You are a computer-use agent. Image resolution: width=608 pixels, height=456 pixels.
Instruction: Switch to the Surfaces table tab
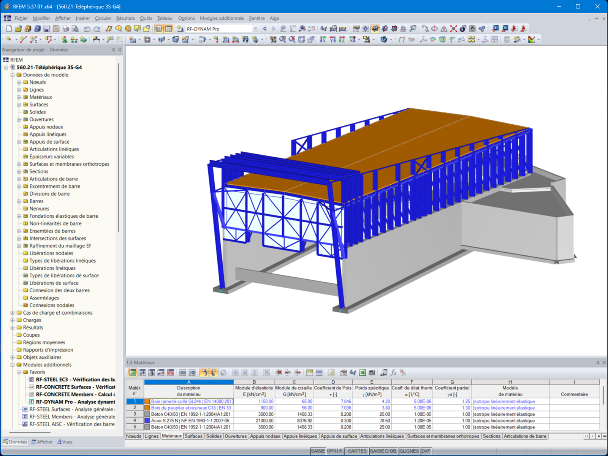pyautogui.click(x=194, y=436)
